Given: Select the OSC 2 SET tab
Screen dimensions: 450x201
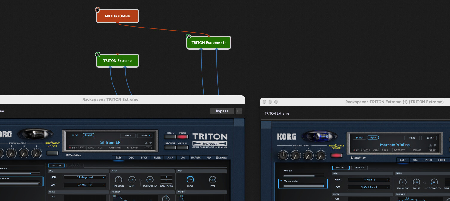Looking at the screenshot, I should (359, 167).
